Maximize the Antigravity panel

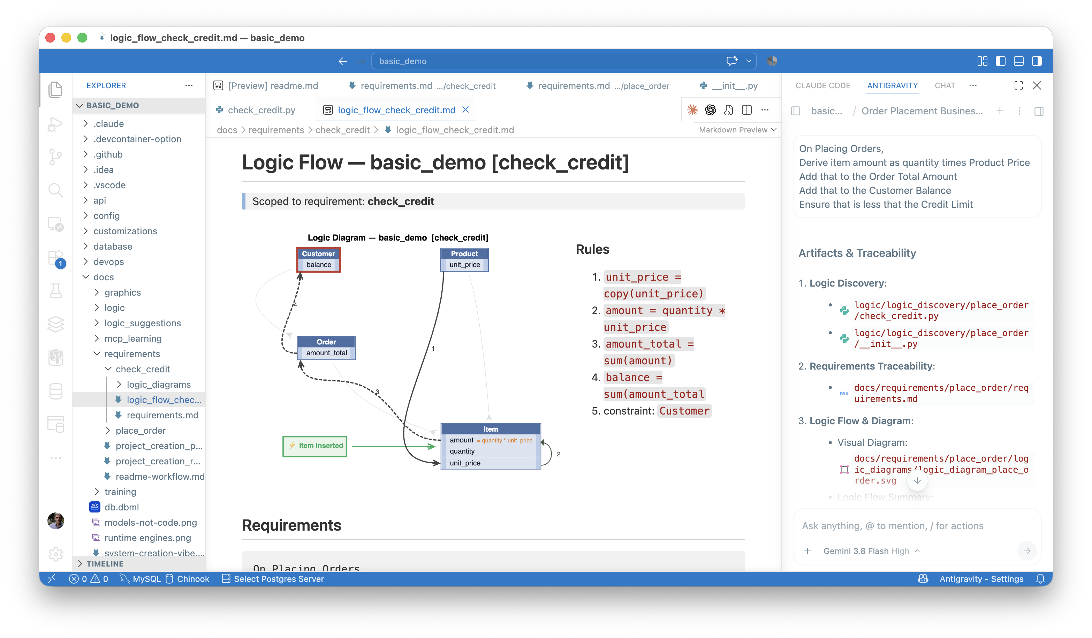1019,85
